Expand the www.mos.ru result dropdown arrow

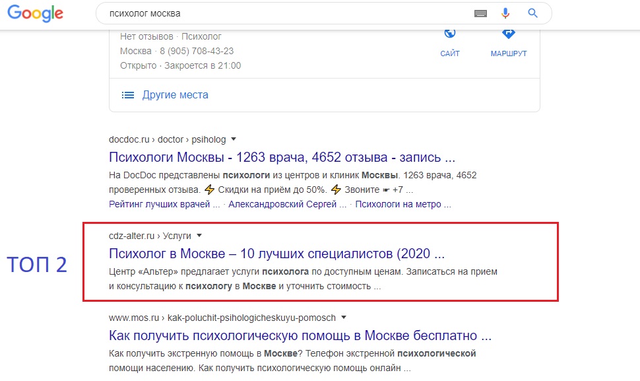coord(344,318)
